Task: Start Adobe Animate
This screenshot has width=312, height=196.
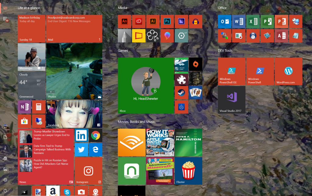Action: [x=125, y=21]
